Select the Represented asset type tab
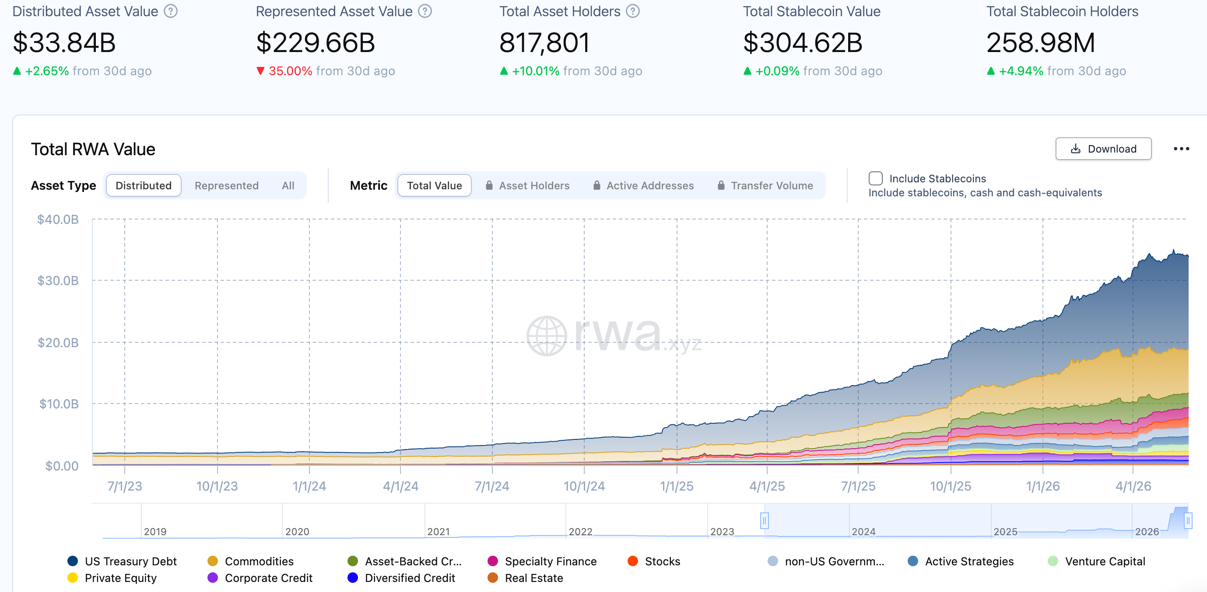The width and height of the screenshot is (1207, 592). click(x=227, y=185)
